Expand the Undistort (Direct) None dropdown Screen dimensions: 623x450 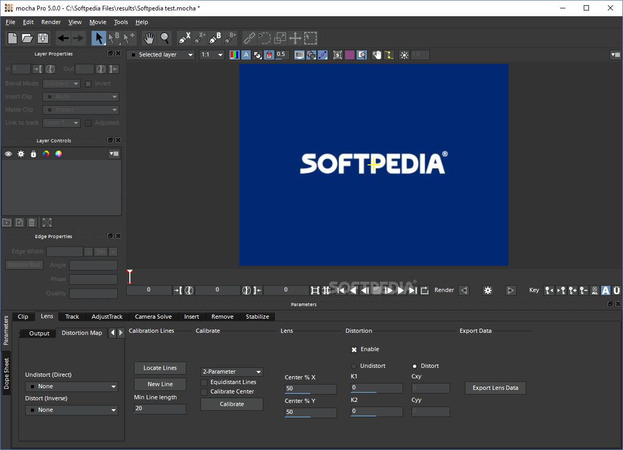point(72,387)
